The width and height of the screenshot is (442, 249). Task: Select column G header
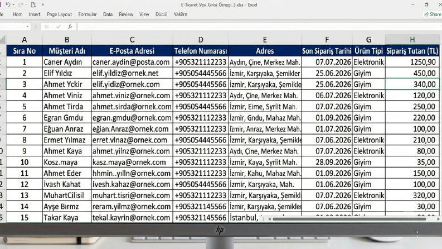click(369, 40)
